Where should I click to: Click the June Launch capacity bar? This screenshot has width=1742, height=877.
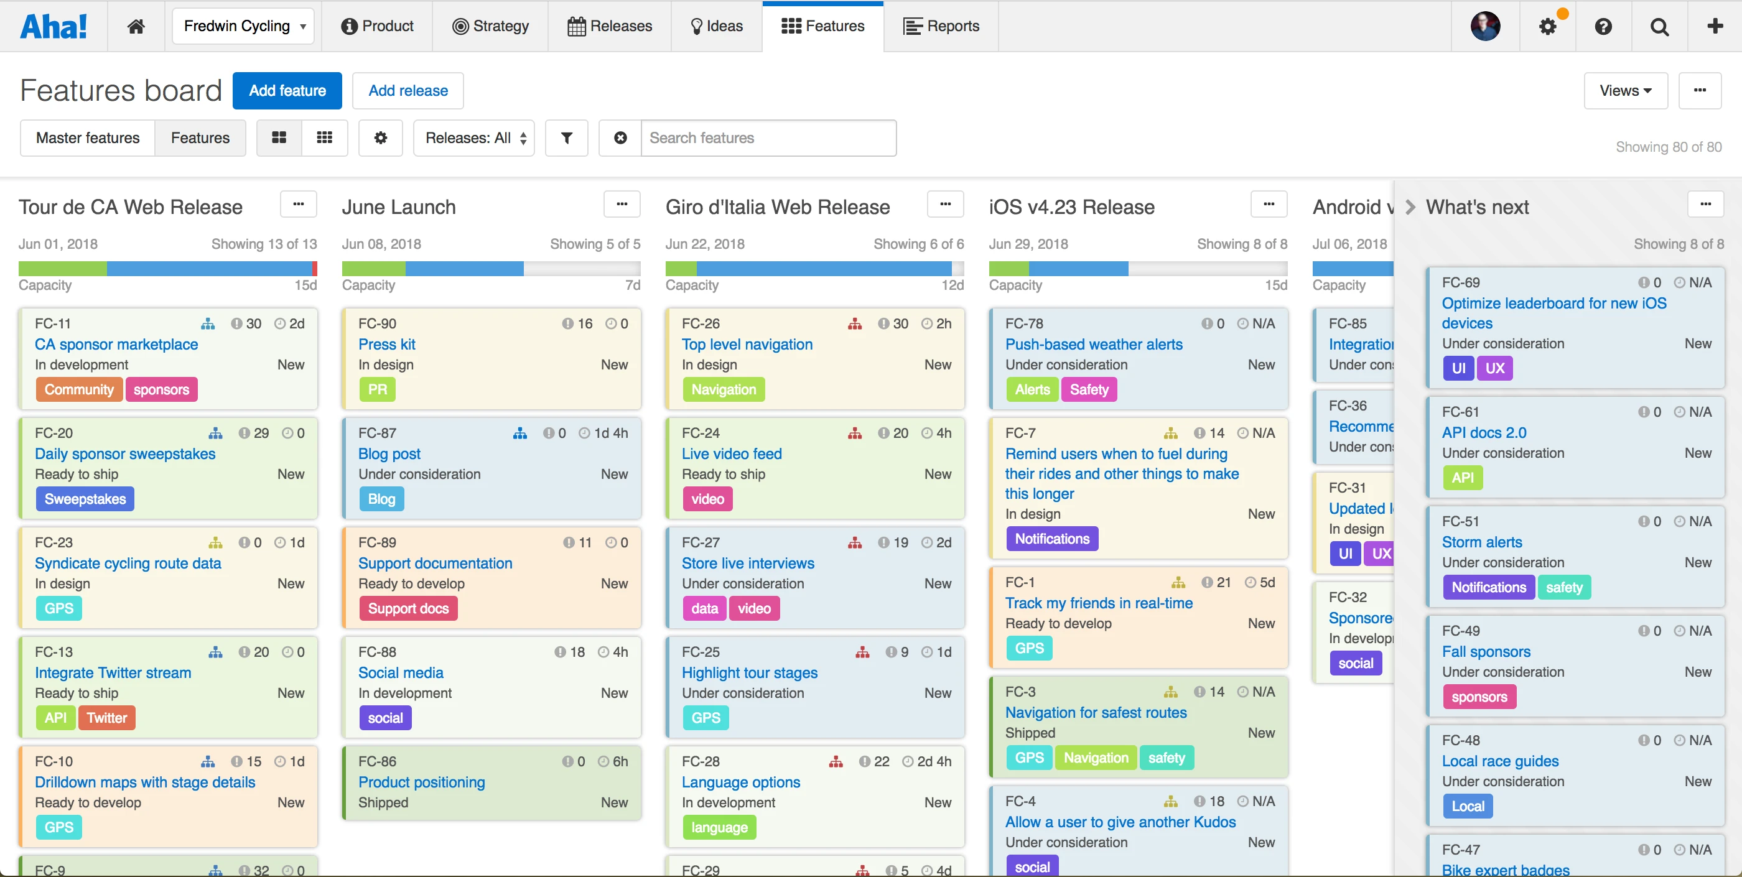pos(491,269)
